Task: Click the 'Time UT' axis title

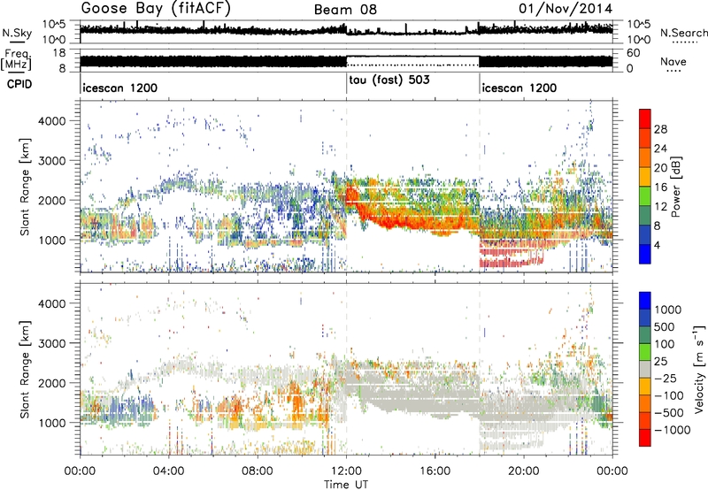Action: [x=346, y=485]
